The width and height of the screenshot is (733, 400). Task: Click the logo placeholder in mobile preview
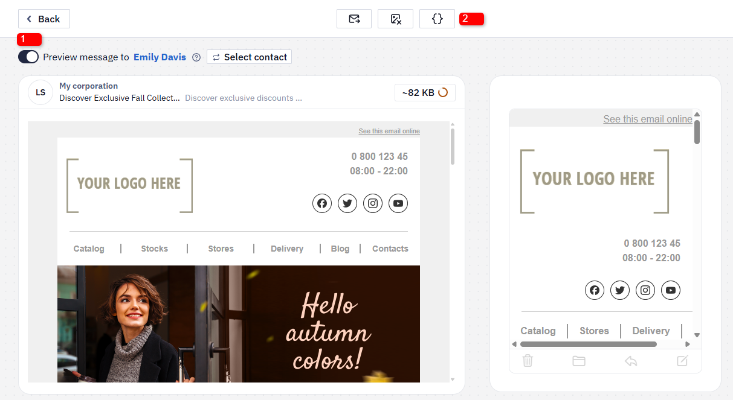coord(595,181)
